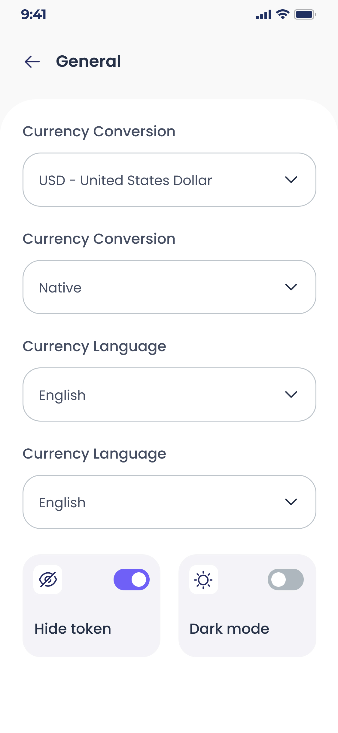Open the USD - United States Dollar dropdown
Image resolution: width=338 pixels, height=733 pixels.
pos(169,180)
